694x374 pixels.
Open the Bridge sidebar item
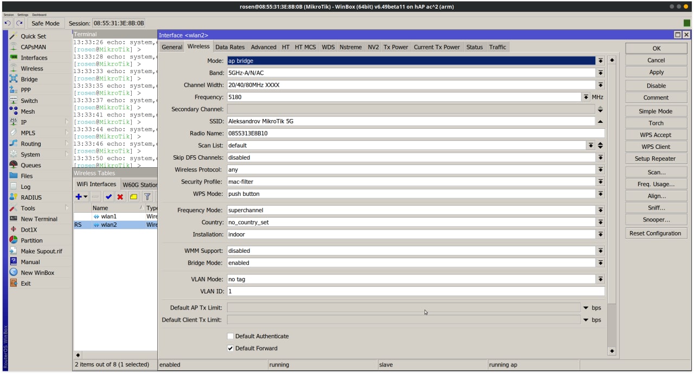coord(29,80)
